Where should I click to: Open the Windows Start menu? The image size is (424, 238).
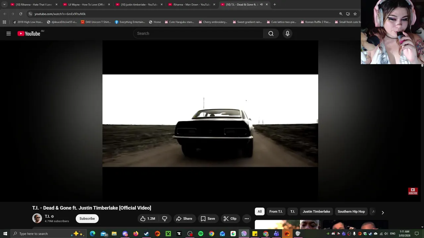[5, 234]
